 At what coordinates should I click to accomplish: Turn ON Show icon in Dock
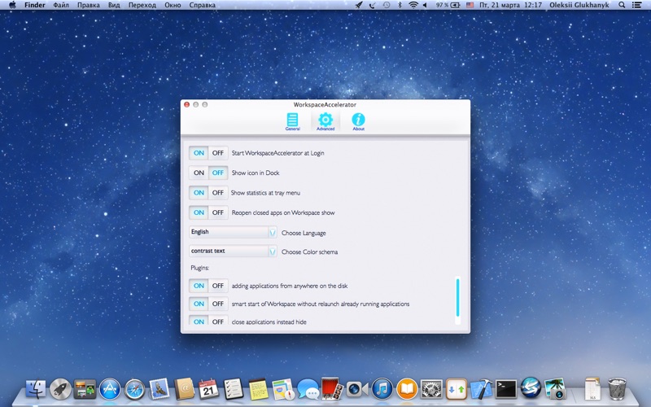coord(199,173)
